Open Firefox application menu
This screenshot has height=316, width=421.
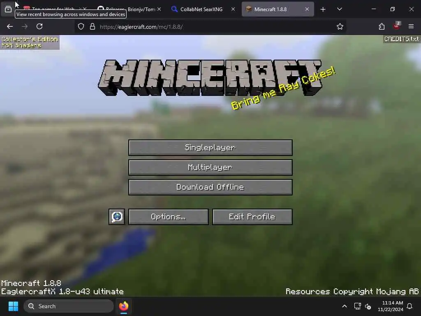(x=411, y=26)
